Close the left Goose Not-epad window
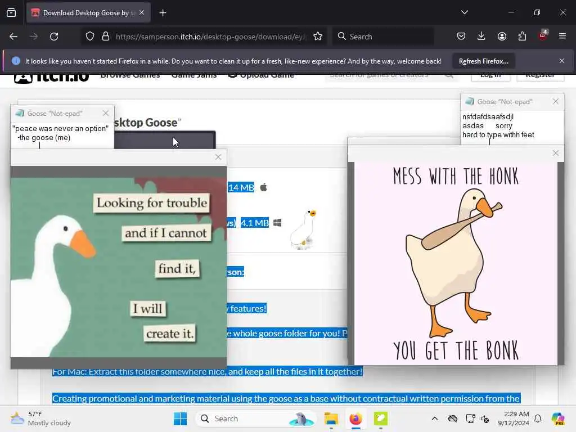Image resolution: width=576 pixels, height=432 pixels. tap(106, 113)
